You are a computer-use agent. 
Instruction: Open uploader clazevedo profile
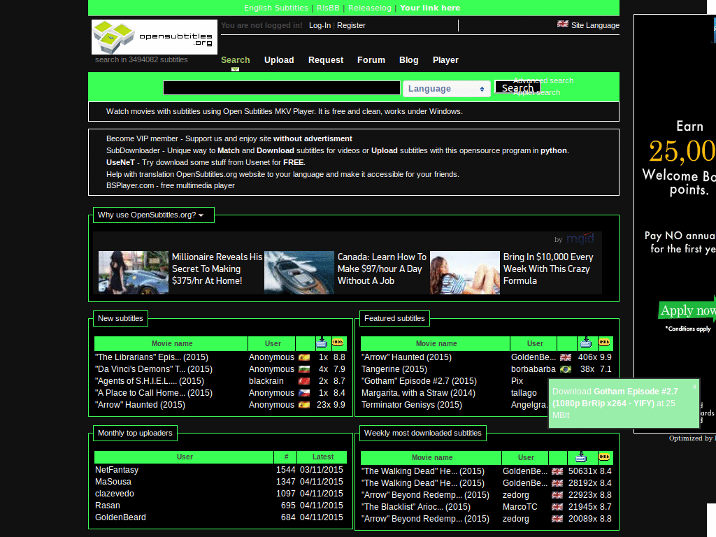pyautogui.click(x=115, y=493)
